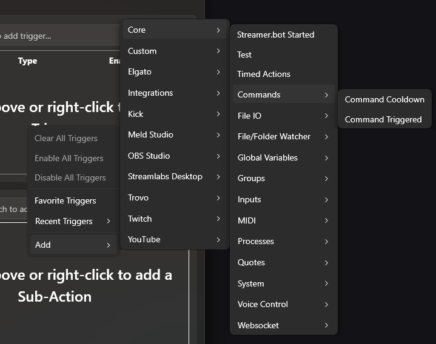
Task: Open the Voice Control submenu
Action: [283, 304]
